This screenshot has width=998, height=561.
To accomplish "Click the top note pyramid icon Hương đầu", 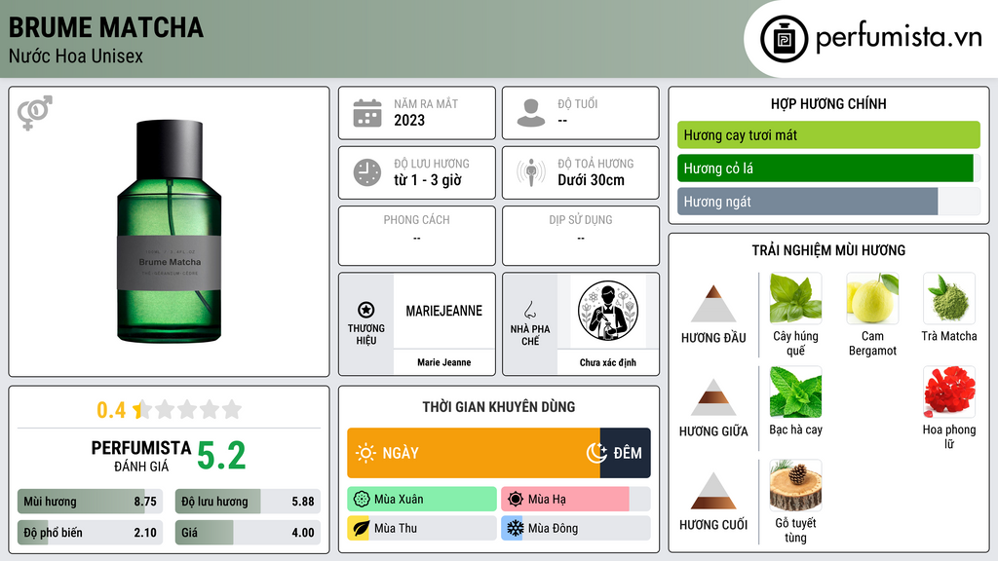I will (713, 304).
